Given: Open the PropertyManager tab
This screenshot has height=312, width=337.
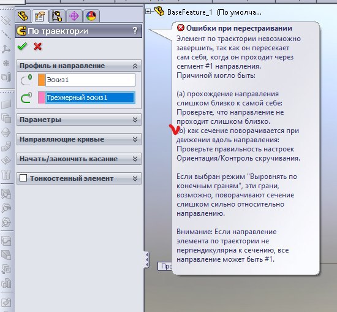Looking at the screenshot, I should point(40,17).
